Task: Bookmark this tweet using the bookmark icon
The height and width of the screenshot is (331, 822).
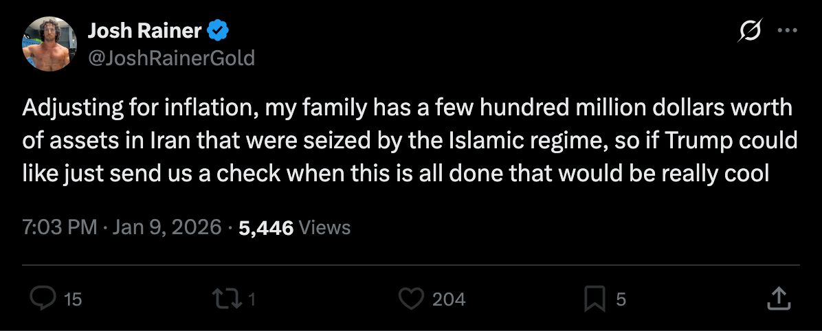Action: 593,298
